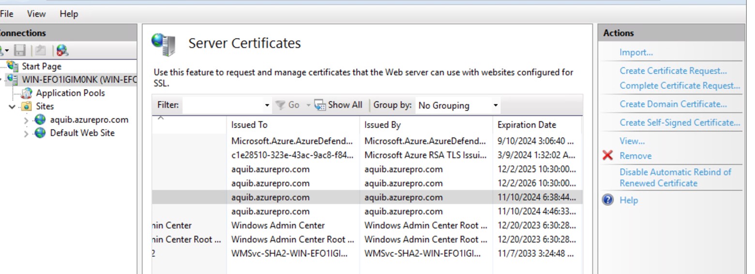This screenshot has width=755, height=274.
Task: Click Create Self-Signed Certificate... link
Action: pyautogui.click(x=680, y=122)
